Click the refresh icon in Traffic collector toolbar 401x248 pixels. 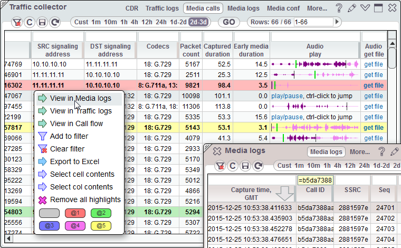(55, 22)
